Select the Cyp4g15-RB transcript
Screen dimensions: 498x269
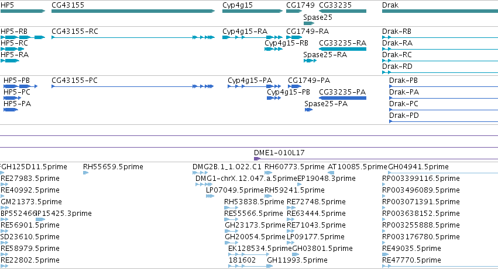coord(273,49)
